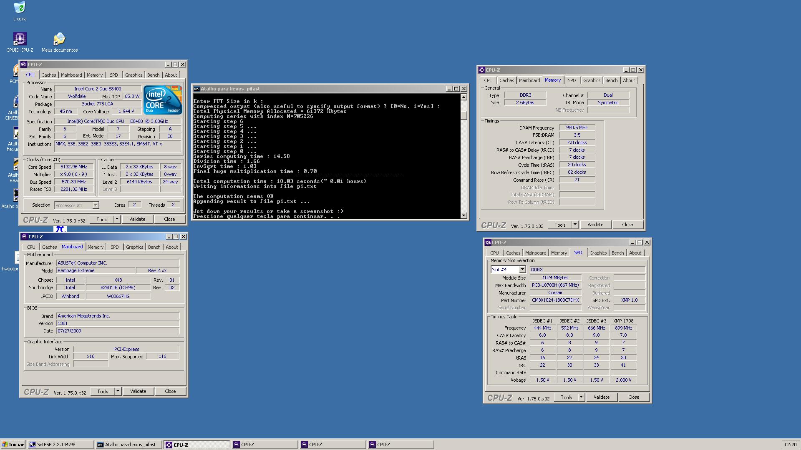
Task: Minimize the CPU-Z SPD window
Action: (632, 242)
